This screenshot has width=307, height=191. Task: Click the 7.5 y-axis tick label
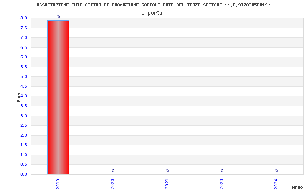[24, 28]
